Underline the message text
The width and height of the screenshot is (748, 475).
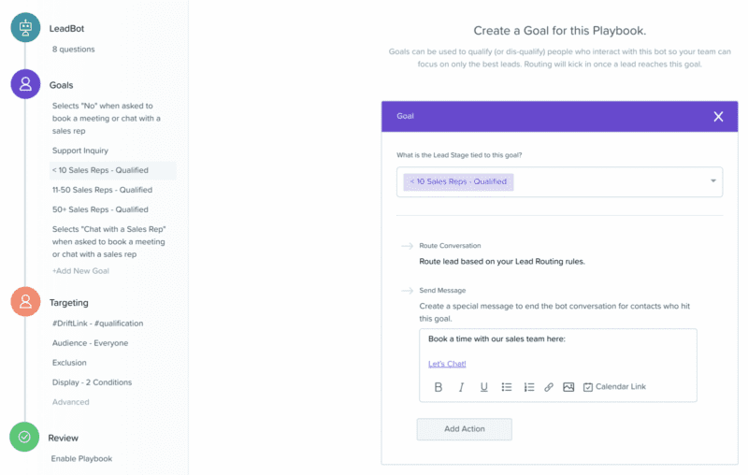click(483, 387)
